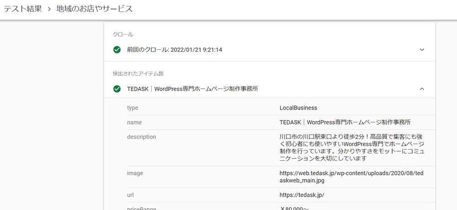This screenshot has height=210, width=457.
Task: Click green check icon beside 前回のクロール
Action: [x=117, y=50]
